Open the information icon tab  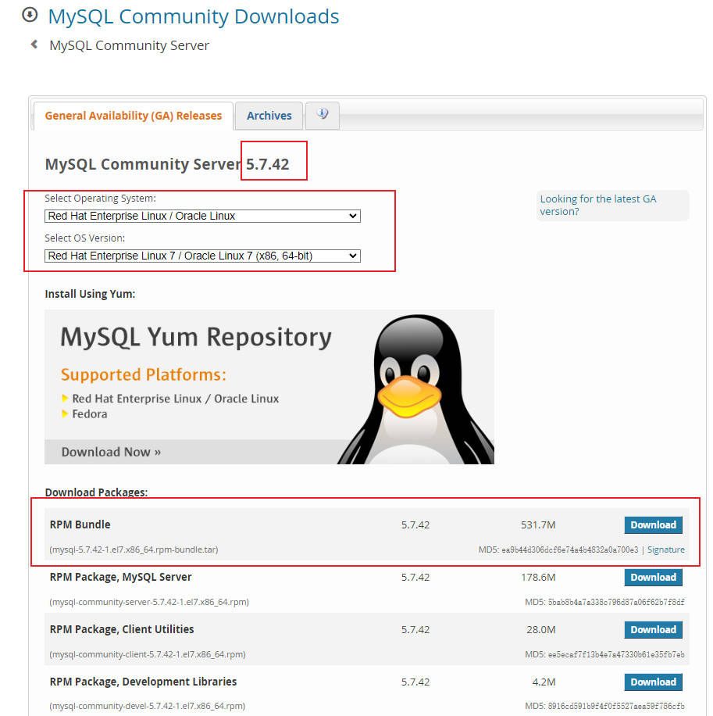click(323, 115)
